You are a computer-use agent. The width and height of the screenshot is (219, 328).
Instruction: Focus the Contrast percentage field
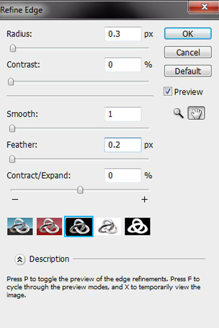123,65
